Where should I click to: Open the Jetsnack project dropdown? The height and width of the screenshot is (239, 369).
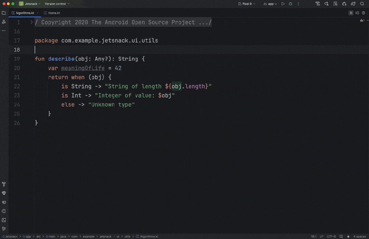click(x=30, y=4)
